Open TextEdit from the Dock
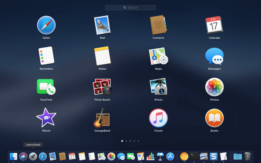261x163 pixels. coord(223,157)
